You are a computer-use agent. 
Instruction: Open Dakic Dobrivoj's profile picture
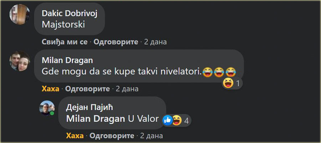pos(20,15)
